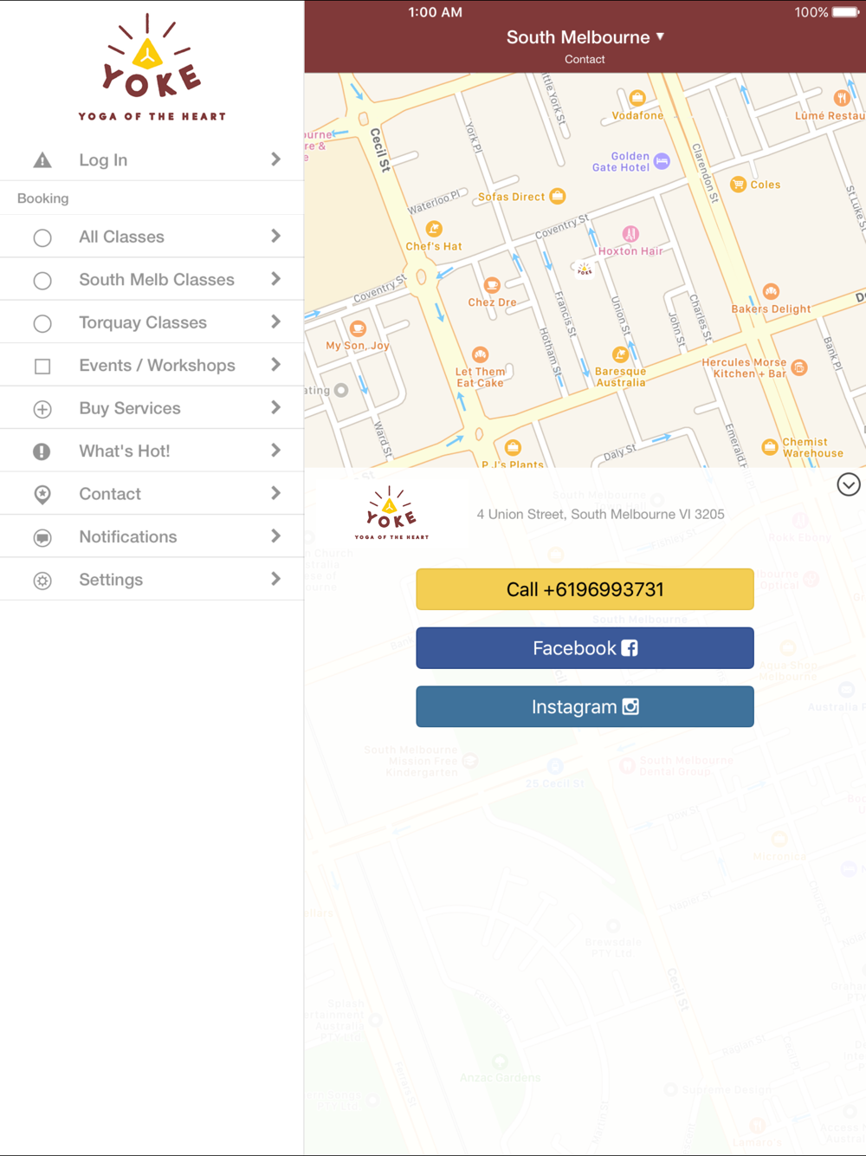866x1156 pixels.
Task: Tap the P.J's Plants map marker
Action: 513,448
